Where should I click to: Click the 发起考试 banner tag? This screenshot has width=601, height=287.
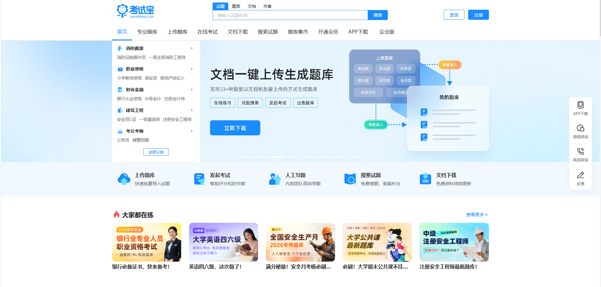tap(278, 103)
